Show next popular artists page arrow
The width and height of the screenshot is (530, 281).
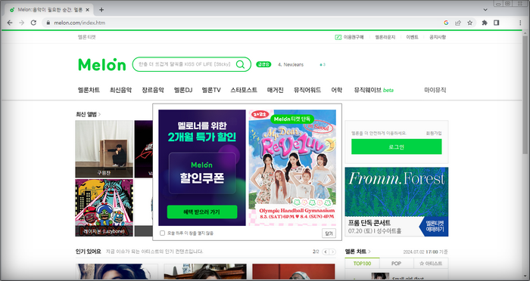(x=332, y=252)
